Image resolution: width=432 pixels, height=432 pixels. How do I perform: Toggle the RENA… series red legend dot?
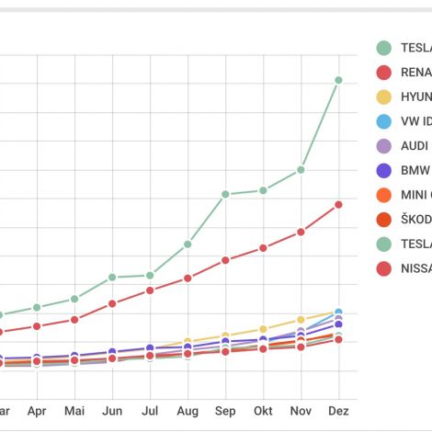tap(383, 73)
